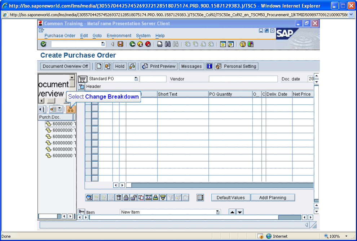The width and height of the screenshot is (357, 241).
Task: Click the yellow Set Filter funnel icon
Action: click(x=163, y=197)
